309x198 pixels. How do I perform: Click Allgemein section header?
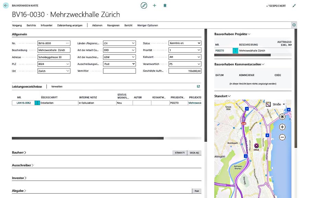point(20,34)
